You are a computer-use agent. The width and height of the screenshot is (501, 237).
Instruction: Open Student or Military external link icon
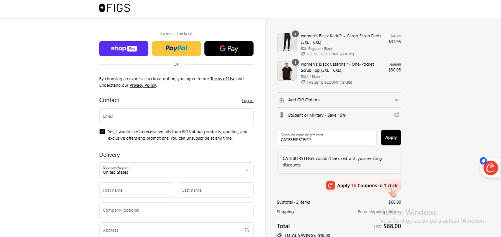[396, 115]
